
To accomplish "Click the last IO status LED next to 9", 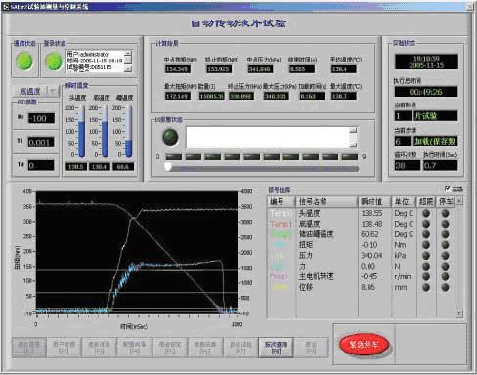I will tap(350, 157).
